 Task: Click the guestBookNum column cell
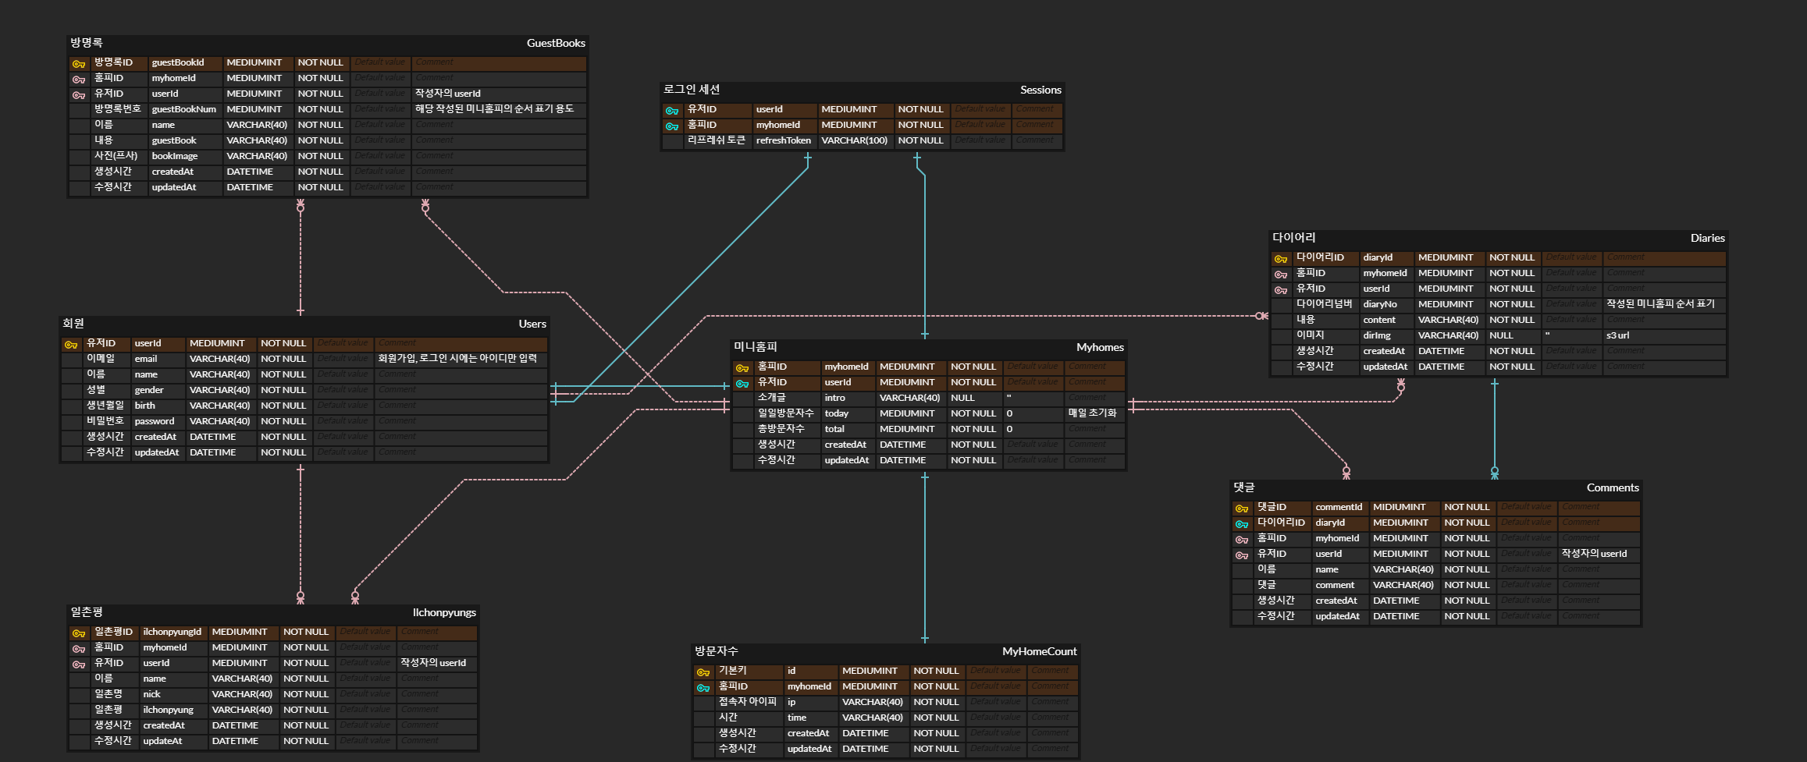(184, 109)
